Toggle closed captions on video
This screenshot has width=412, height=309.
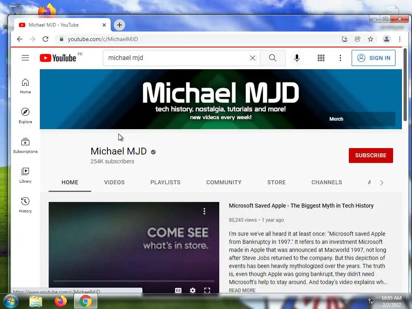click(178, 290)
